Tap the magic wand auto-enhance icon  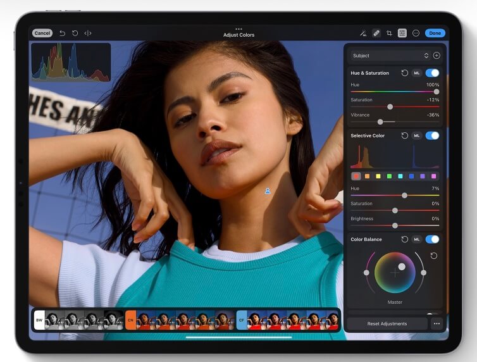(x=363, y=33)
